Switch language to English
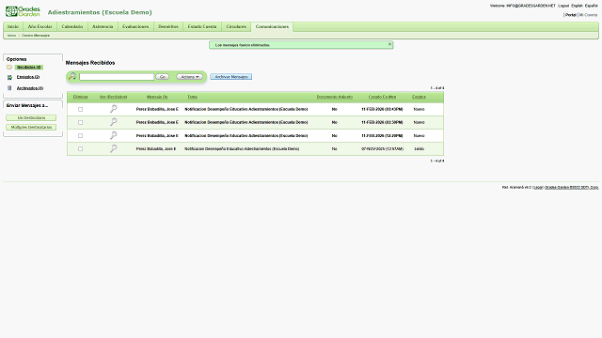The height and width of the screenshot is (338, 602). [577, 6]
